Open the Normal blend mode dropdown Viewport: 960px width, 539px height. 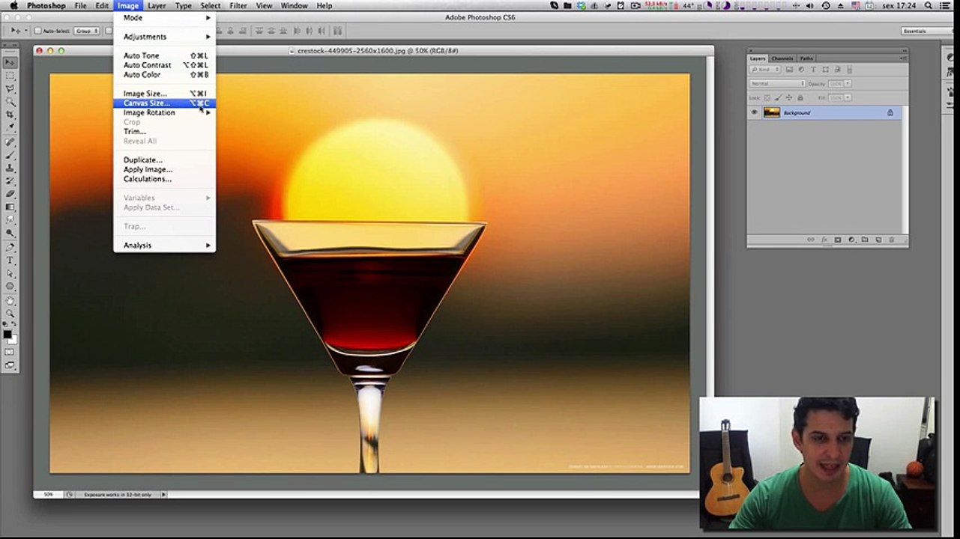point(778,83)
